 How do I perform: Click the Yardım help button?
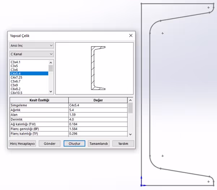click(123, 143)
